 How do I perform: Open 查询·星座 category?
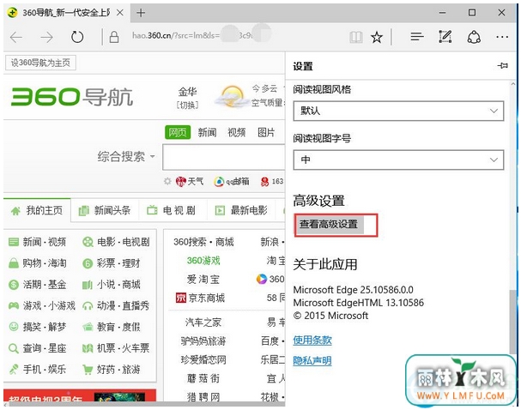pyautogui.click(x=37, y=348)
